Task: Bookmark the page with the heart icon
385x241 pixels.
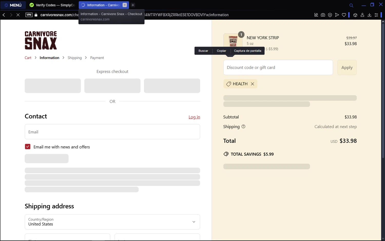Action: tap(344, 15)
